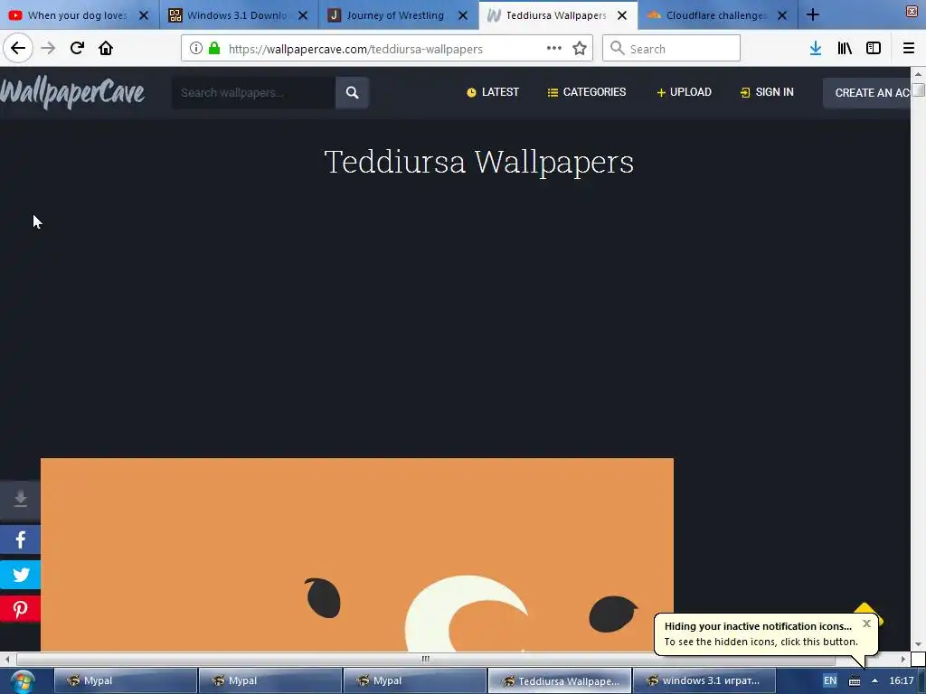The image size is (926, 694).
Task: Click the vertical scrollbar down arrow
Action: [918, 644]
